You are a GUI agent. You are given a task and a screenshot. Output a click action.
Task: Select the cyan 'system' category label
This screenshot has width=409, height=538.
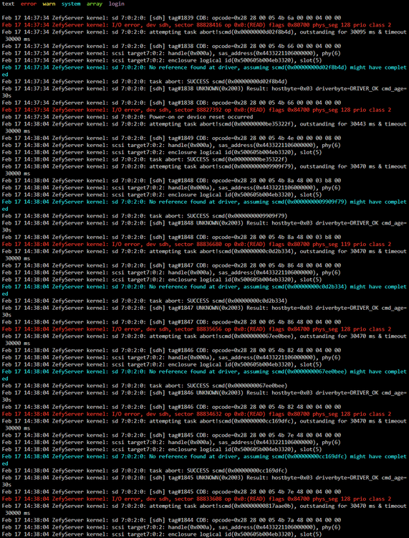click(71, 4)
